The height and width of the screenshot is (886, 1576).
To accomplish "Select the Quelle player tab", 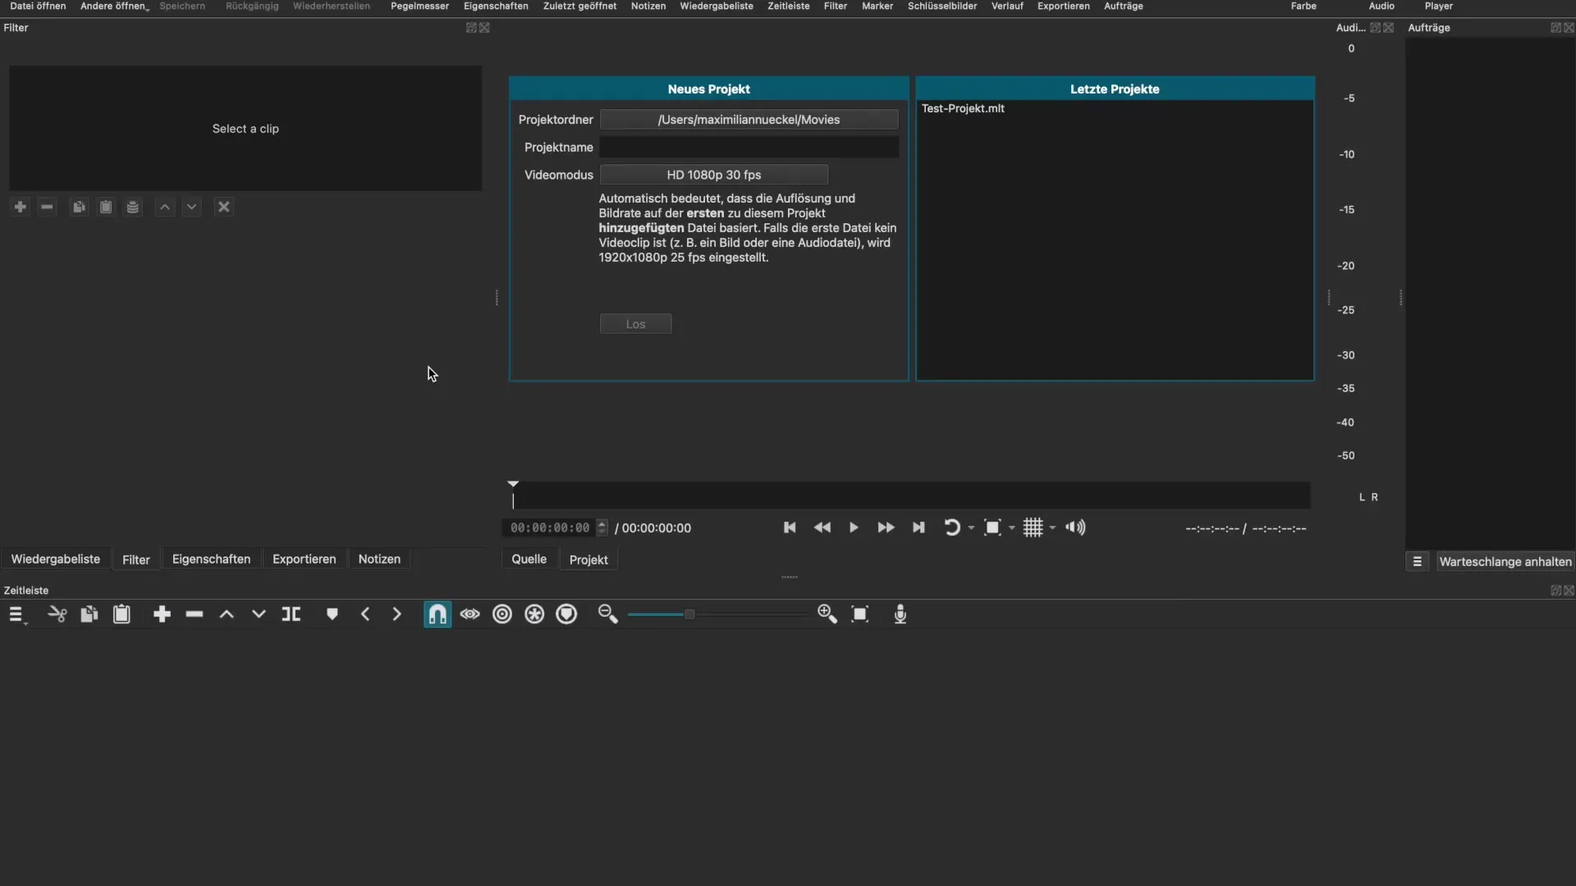I will [x=529, y=559].
